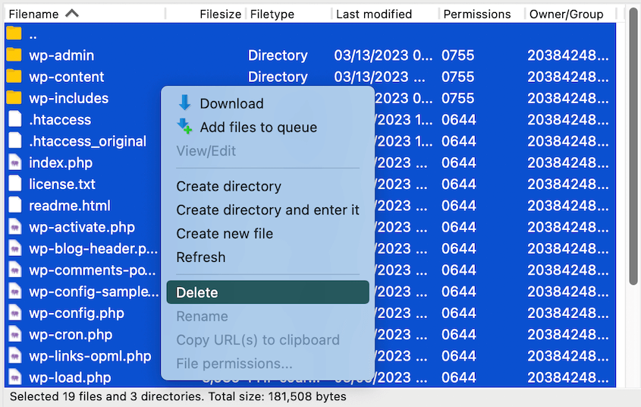This screenshot has height=407, width=641.
Task: Click the wp-content folder icon
Action: (14, 77)
